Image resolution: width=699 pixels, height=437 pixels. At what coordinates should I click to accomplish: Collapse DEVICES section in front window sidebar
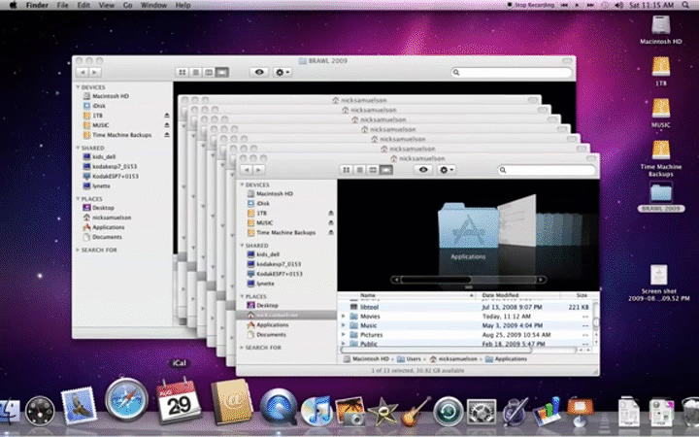[x=241, y=184]
